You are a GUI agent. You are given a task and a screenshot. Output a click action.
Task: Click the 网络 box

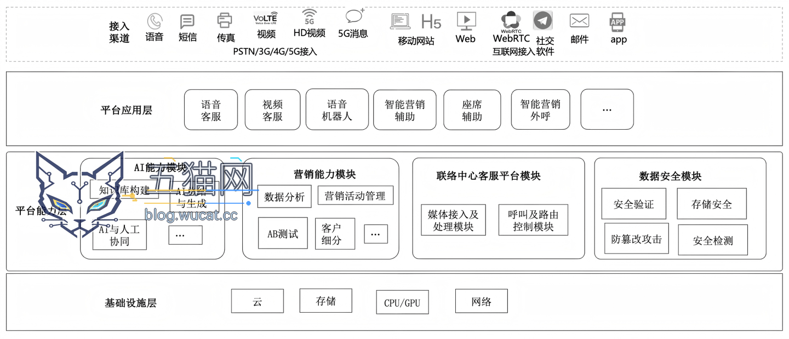(x=481, y=301)
